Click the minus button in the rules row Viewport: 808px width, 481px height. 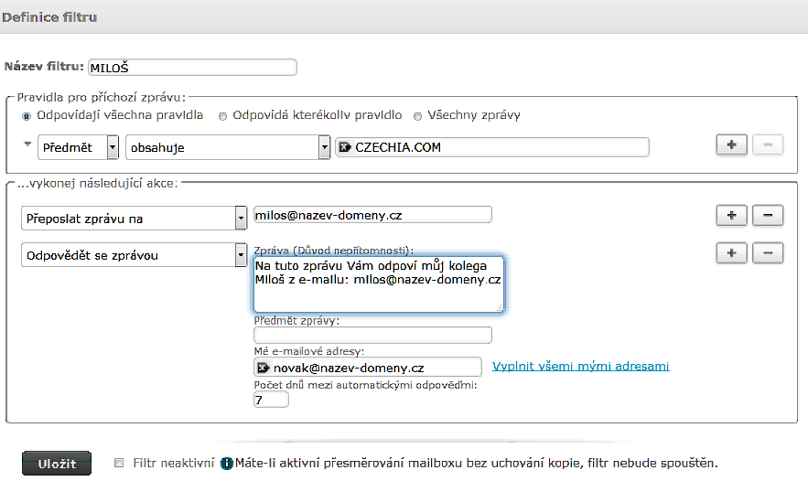click(x=768, y=145)
